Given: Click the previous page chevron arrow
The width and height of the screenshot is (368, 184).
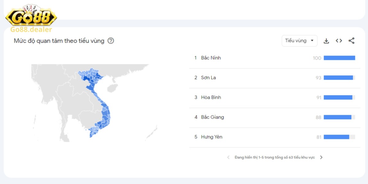Looking at the screenshot, I should point(228,157).
